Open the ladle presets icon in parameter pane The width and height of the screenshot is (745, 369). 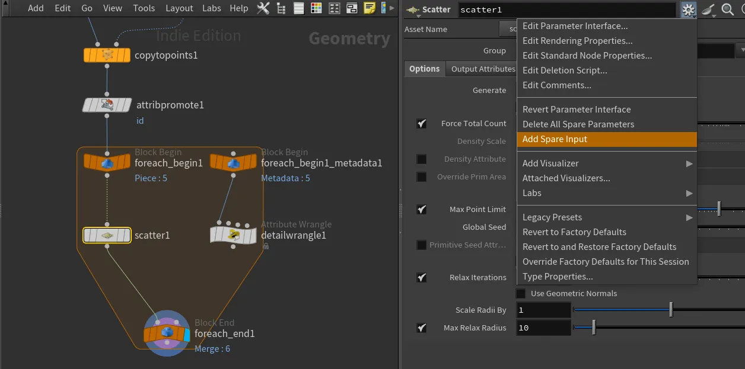coord(709,9)
